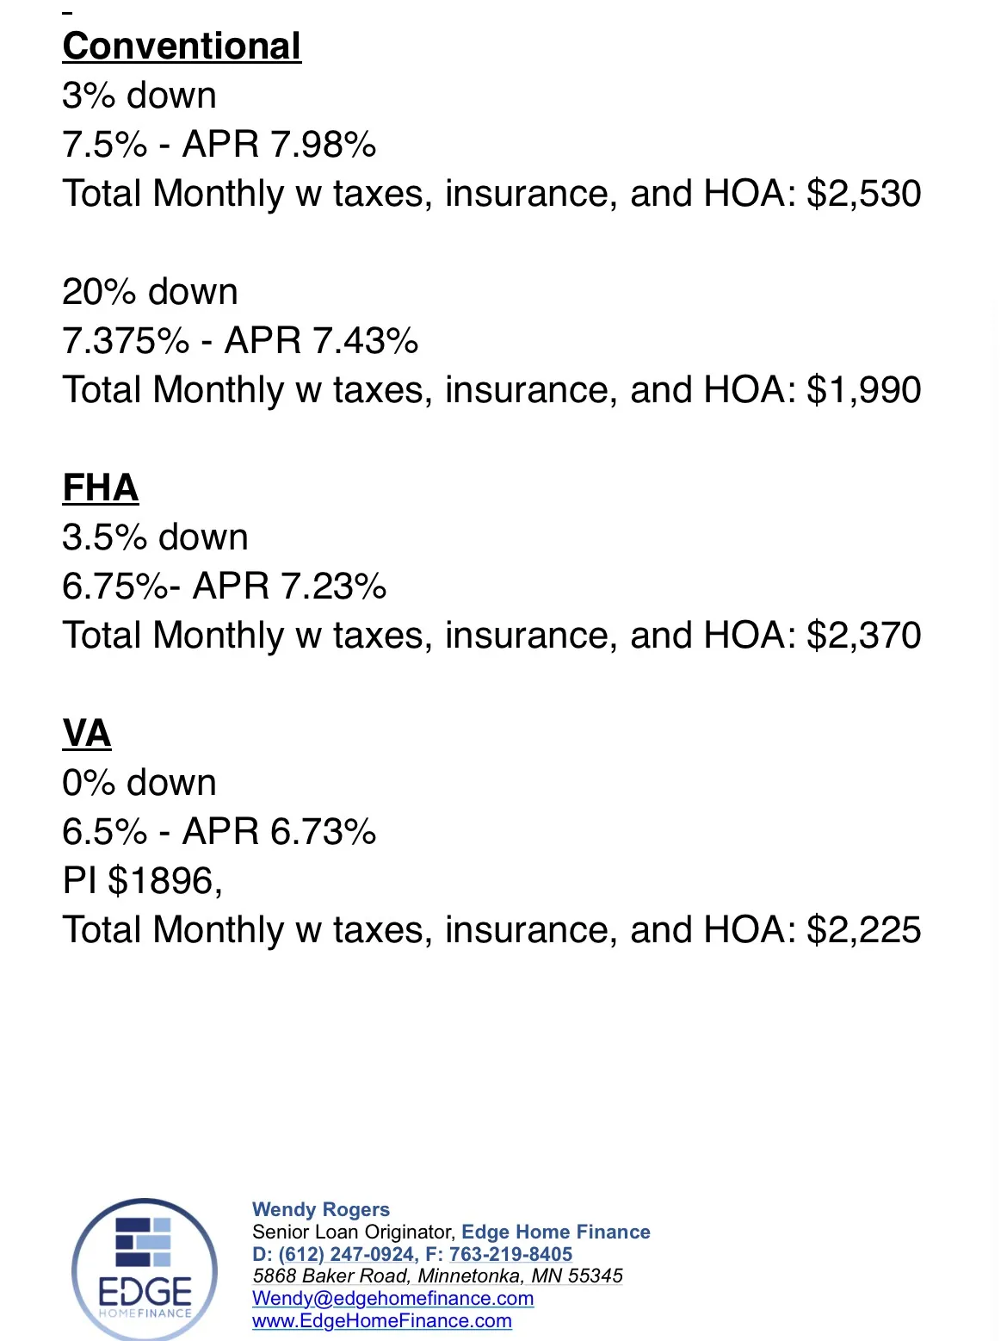
Task: Click the 20% down line
Action: pyautogui.click(x=150, y=292)
